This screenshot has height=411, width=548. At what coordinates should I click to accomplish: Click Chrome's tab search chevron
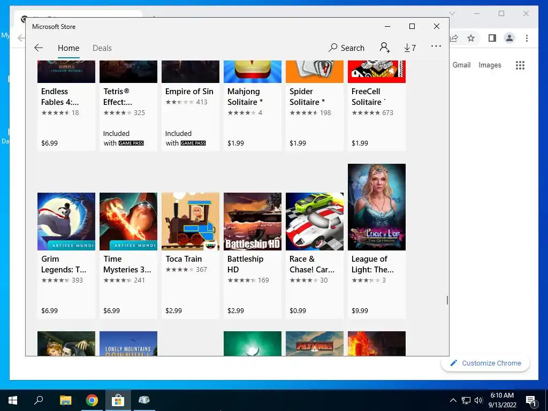point(452,13)
